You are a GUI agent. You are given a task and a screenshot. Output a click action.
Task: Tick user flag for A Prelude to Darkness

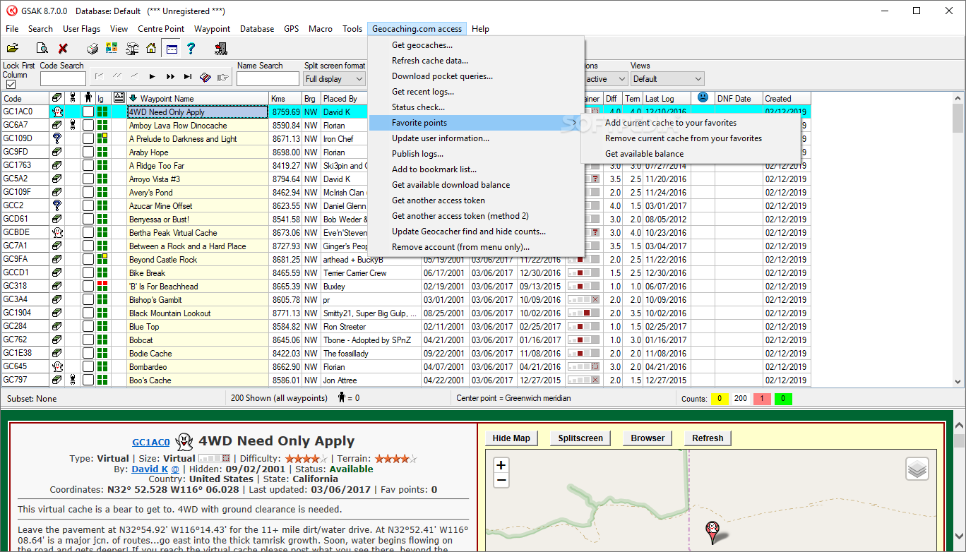click(88, 138)
